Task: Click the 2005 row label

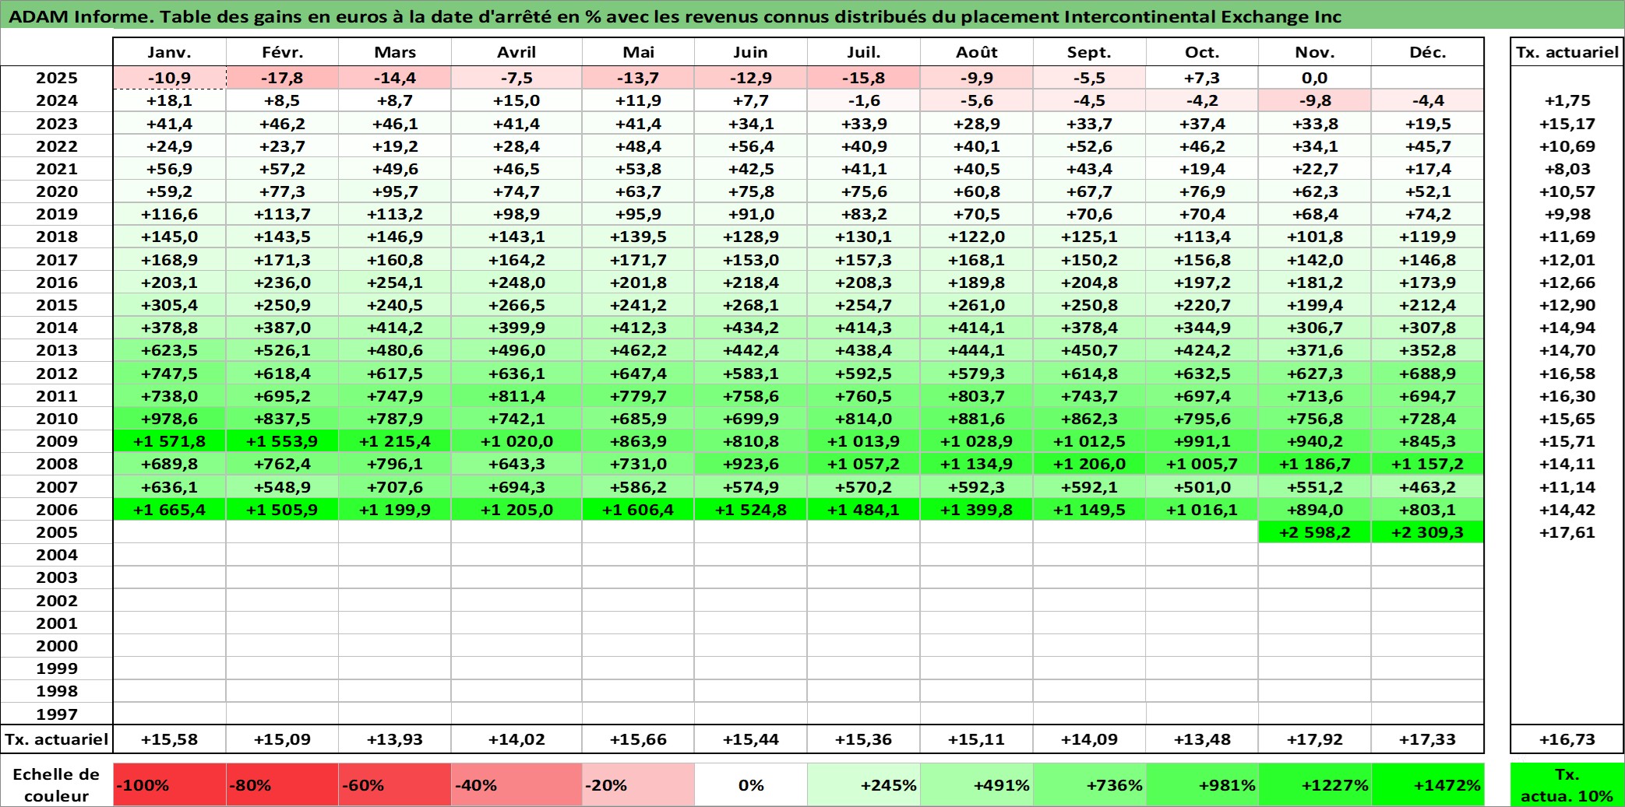Action: pyautogui.click(x=57, y=532)
